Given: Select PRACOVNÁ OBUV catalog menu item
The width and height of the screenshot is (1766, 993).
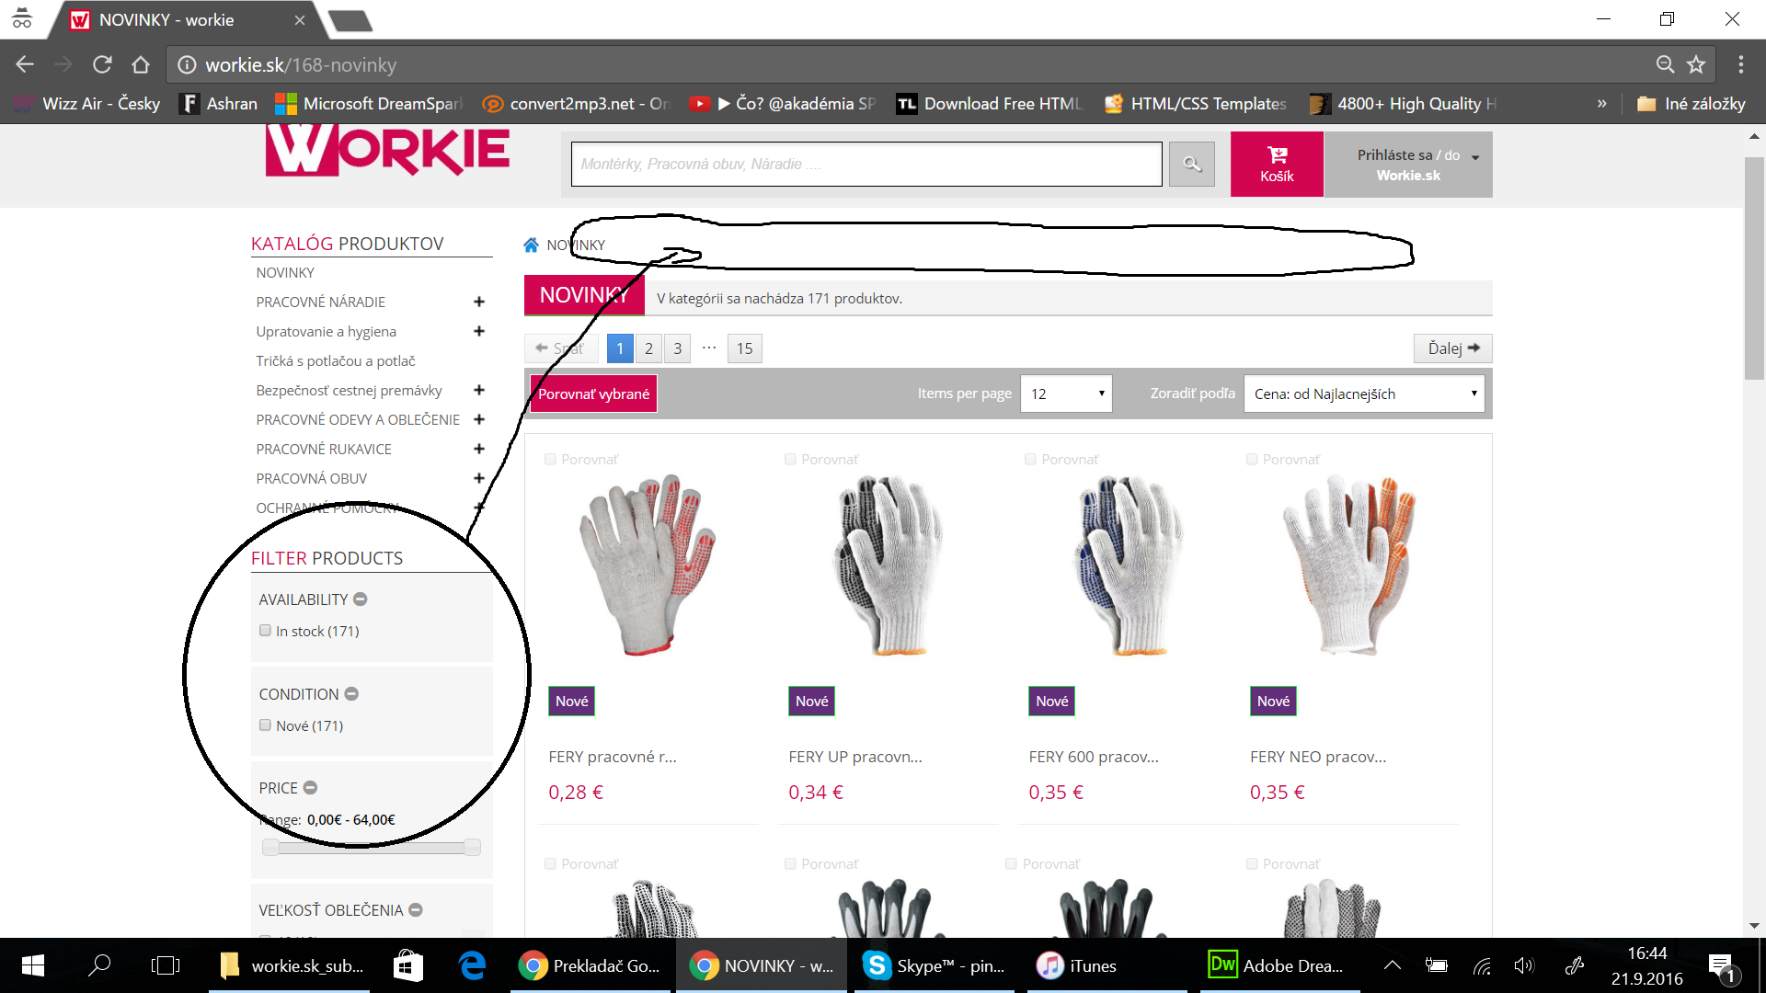Looking at the screenshot, I should 311,478.
